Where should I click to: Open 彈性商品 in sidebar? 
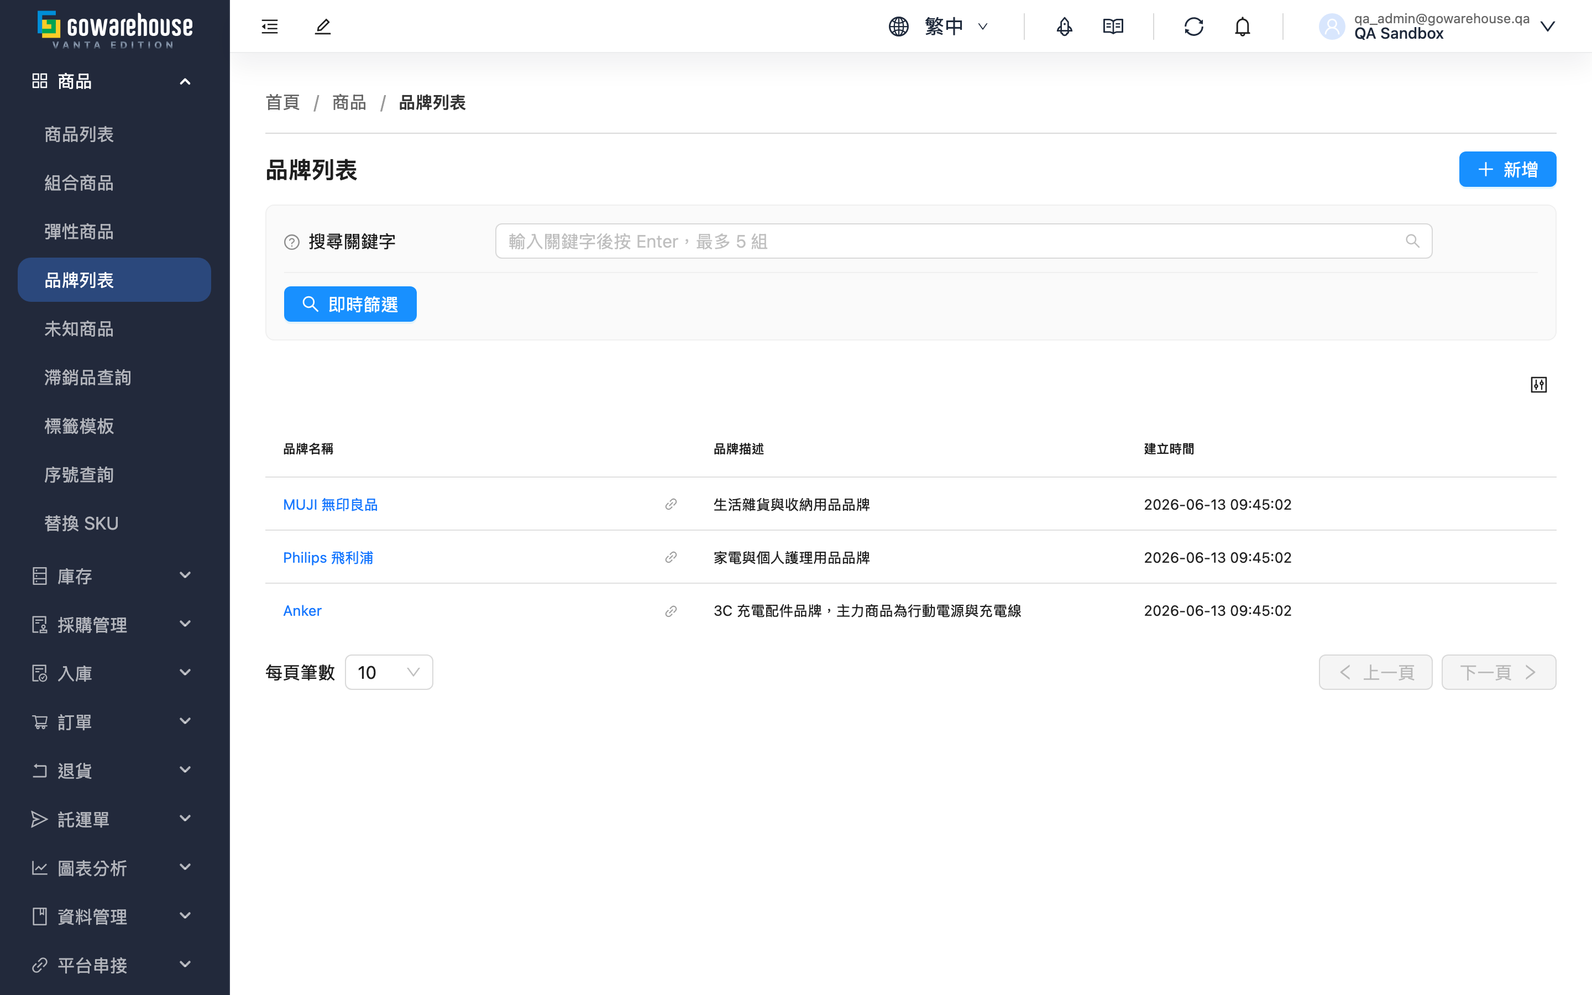(114, 232)
